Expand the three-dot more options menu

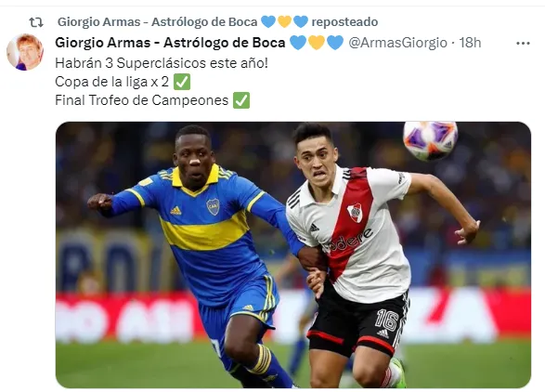(523, 44)
